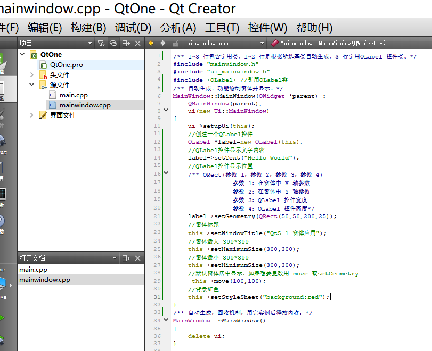
Task: Toggle synchronize-with-editor in the Projects panel
Action: pyautogui.click(x=113, y=43)
